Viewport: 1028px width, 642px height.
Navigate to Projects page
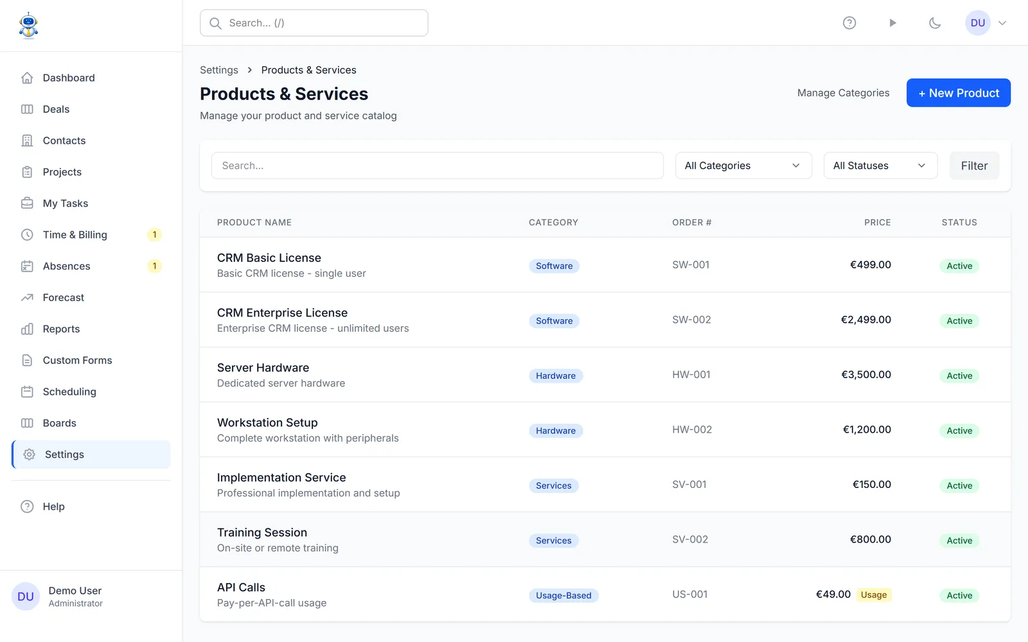click(91, 172)
